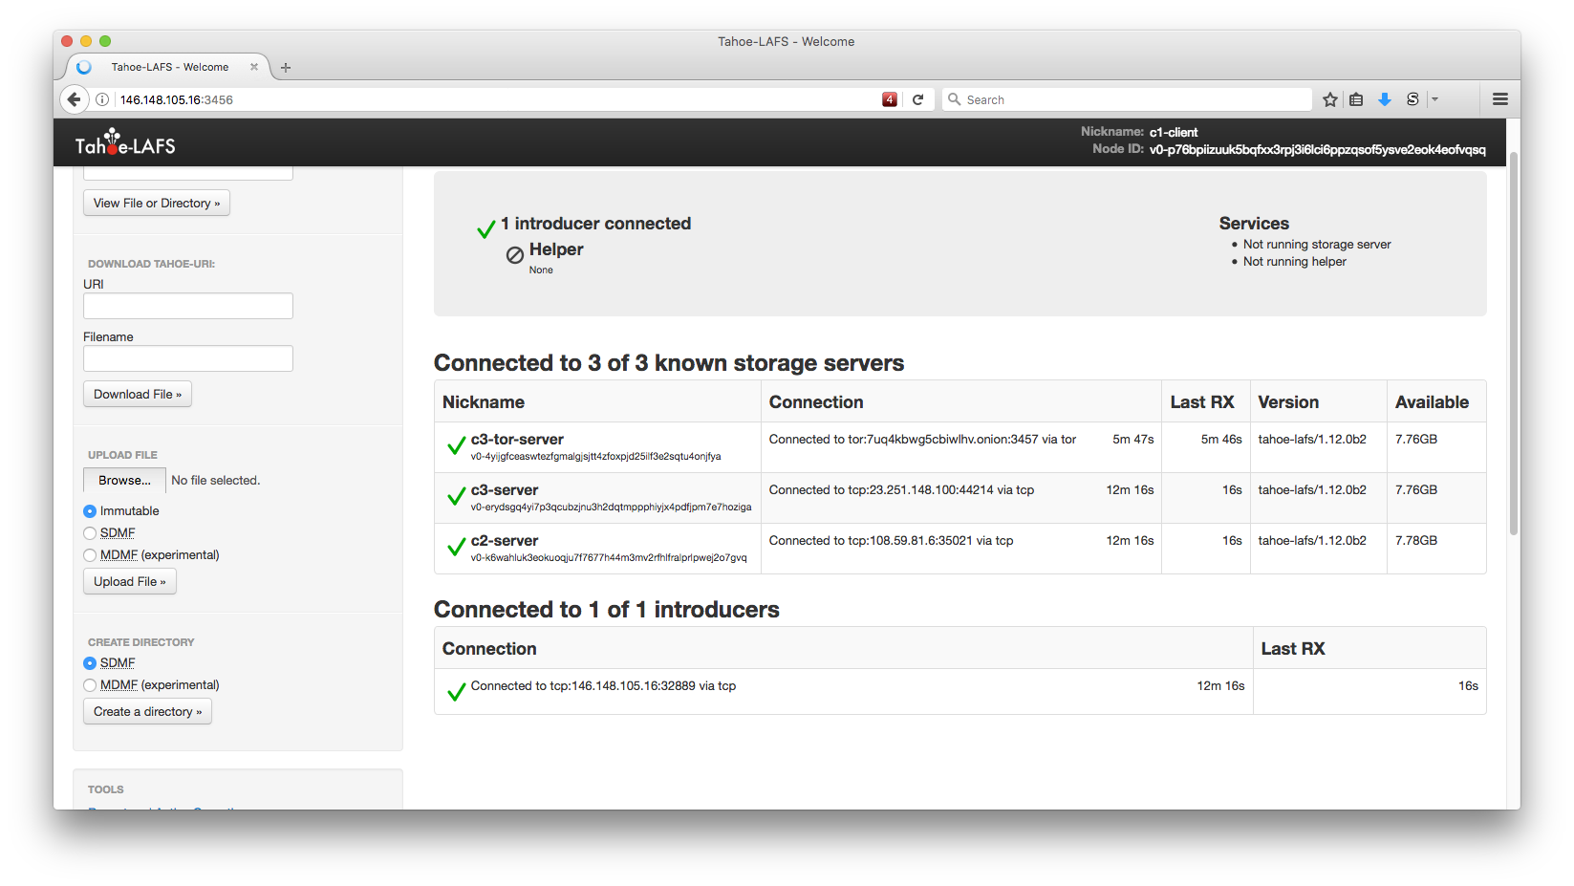1574x886 pixels.
Task: Focus the Filename input field
Action: point(188,358)
